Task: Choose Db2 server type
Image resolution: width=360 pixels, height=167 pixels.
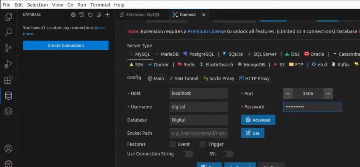Action: [292, 54]
